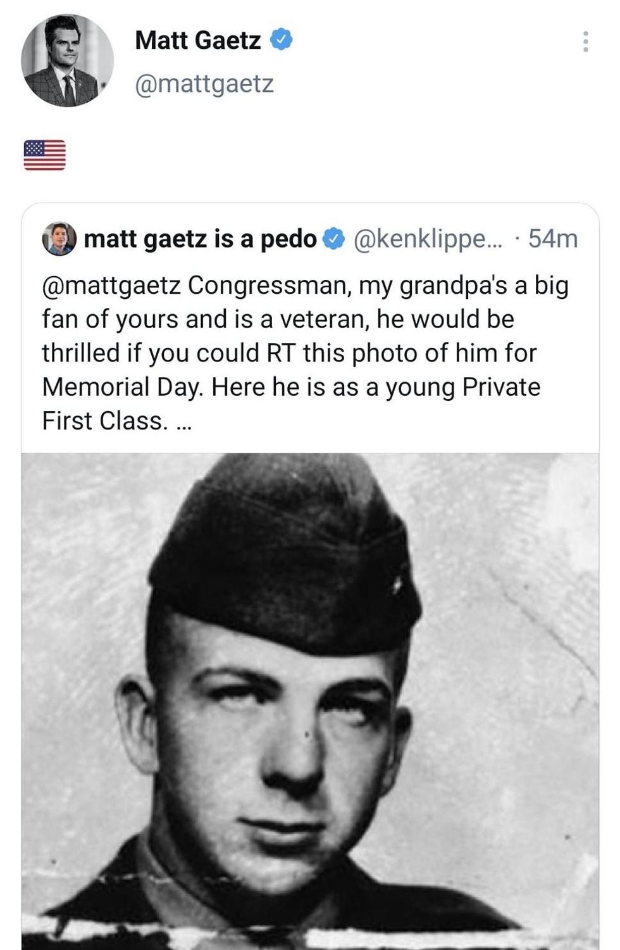This screenshot has height=950, width=620.
Task: Click the American flag emoji
Action: coord(44,155)
